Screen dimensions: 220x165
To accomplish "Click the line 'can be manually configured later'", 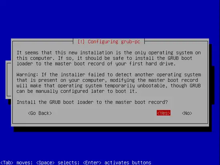I will click(x=77, y=91).
